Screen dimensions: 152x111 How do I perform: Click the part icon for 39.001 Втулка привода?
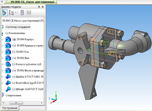(x=8, y=71)
